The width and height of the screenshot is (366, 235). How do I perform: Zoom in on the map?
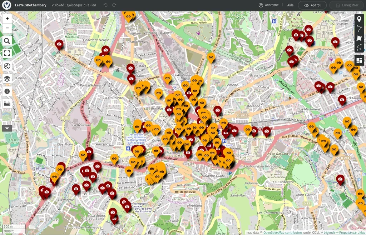[x=7, y=19]
